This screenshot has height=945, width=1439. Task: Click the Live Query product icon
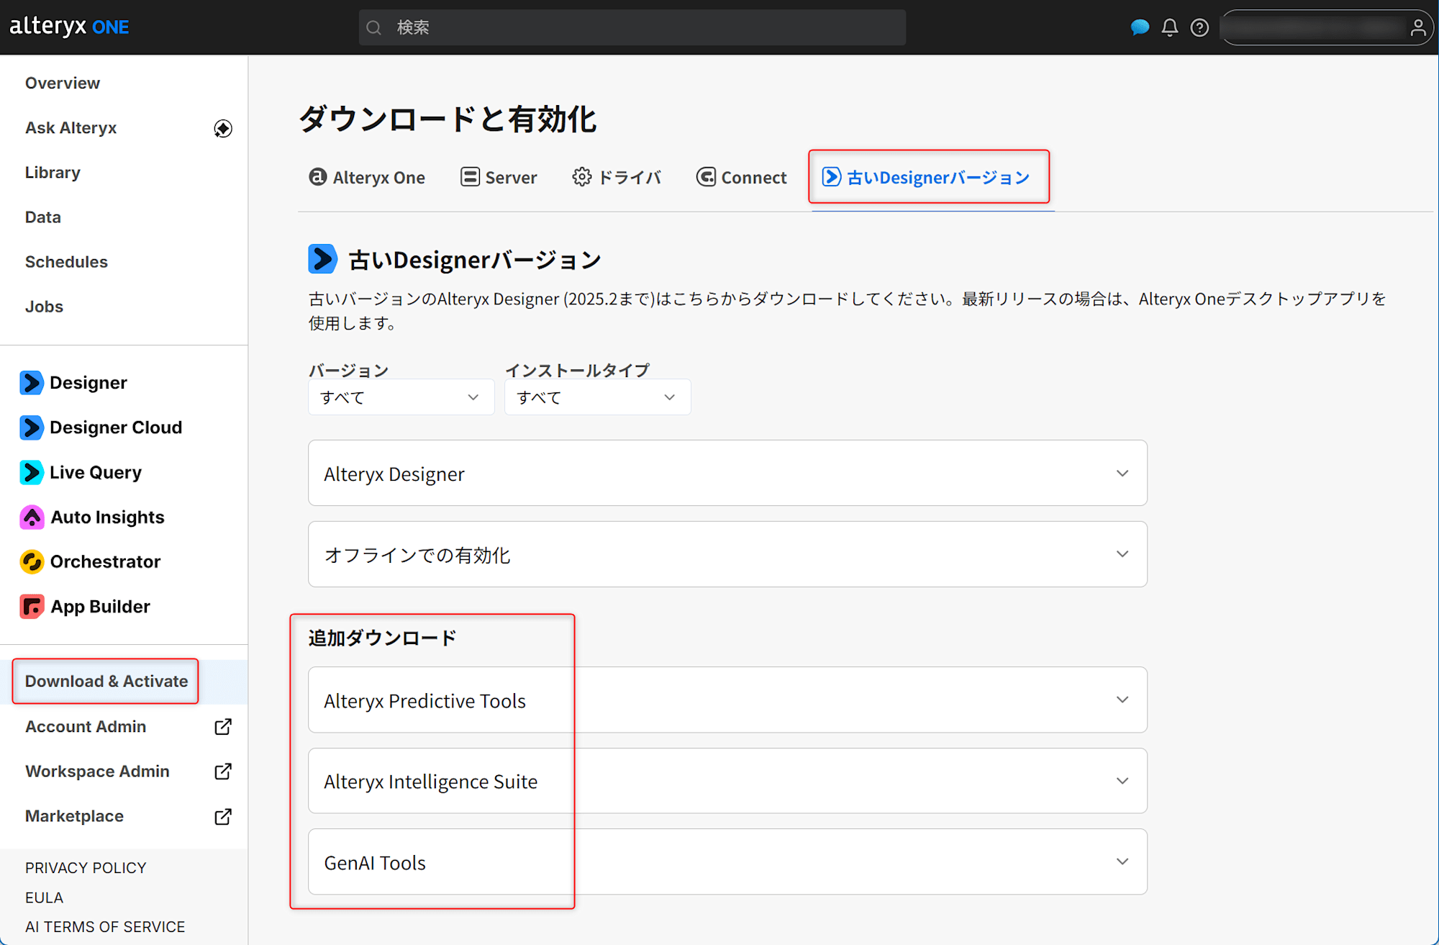(32, 472)
